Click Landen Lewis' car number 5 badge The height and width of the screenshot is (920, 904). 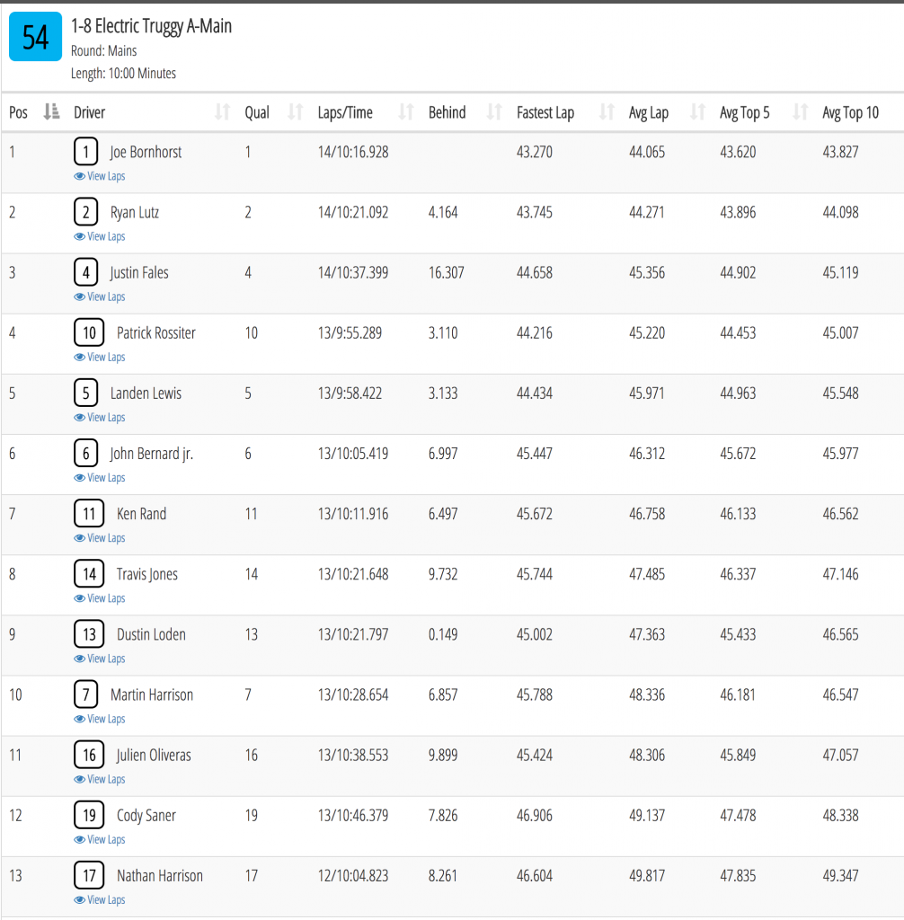85,394
